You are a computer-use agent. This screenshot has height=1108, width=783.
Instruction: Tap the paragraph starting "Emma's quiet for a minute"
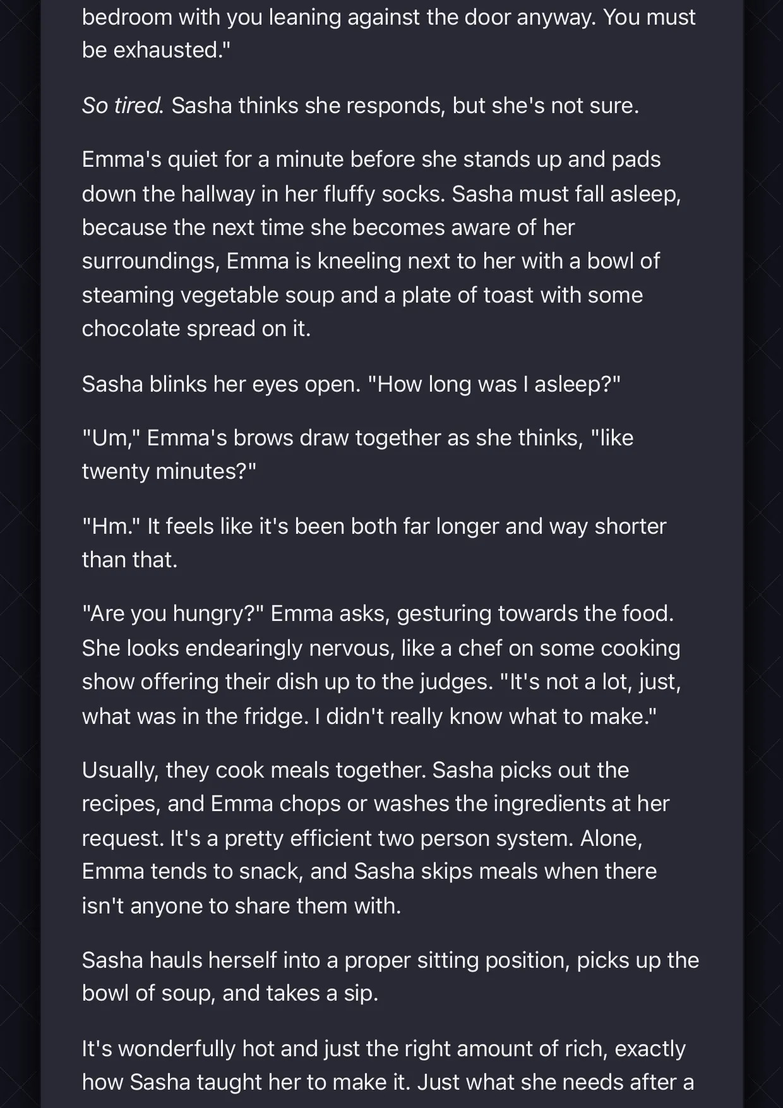pyautogui.click(x=381, y=244)
